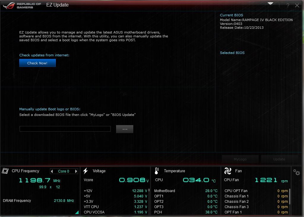Click the Selected BIOS heading
This screenshot has width=304, height=217.
pyautogui.click(x=232, y=53)
